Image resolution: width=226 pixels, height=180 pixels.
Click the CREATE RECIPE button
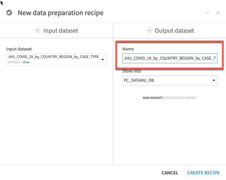[203, 173]
